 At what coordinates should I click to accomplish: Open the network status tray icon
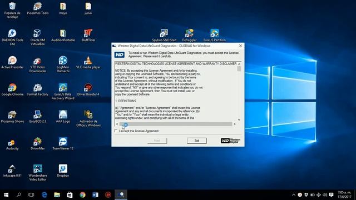tap(319, 195)
